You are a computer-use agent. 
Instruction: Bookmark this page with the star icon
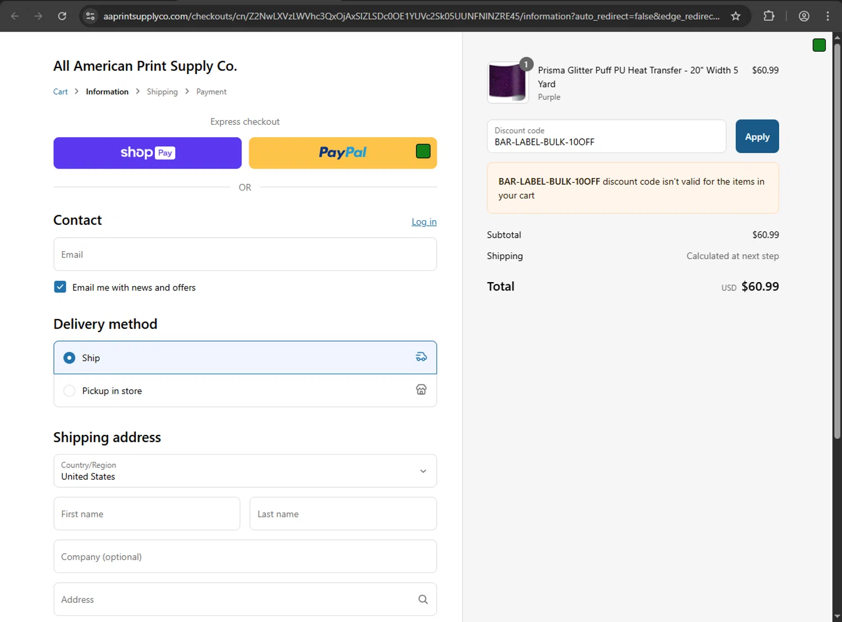click(735, 16)
